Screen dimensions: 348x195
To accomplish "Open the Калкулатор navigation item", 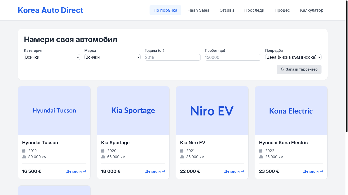I will 312,10.
